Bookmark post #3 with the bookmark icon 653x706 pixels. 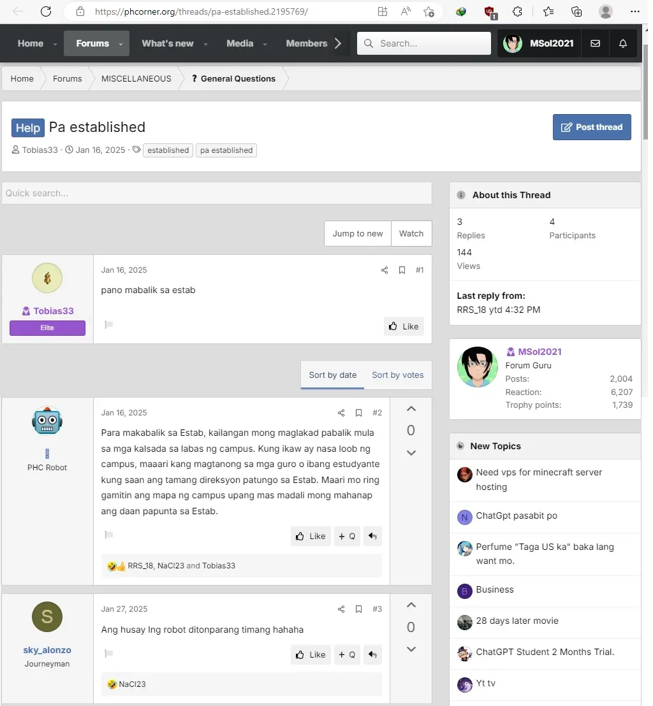click(x=359, y=609)
